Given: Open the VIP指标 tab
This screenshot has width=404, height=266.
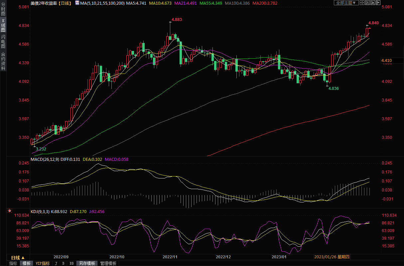Looking at the screenshot, I should tap(43, 263).
